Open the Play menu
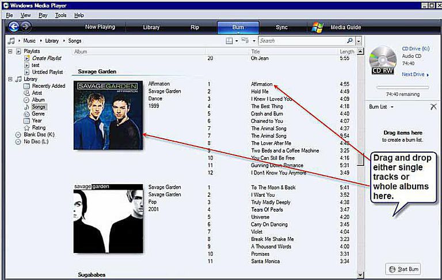Image resolution: width=442 pixels, height=280 pixels. 43,15
